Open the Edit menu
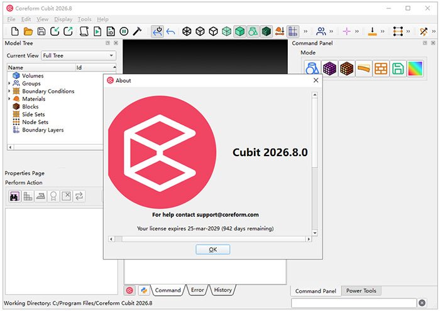 click(26, 19)
